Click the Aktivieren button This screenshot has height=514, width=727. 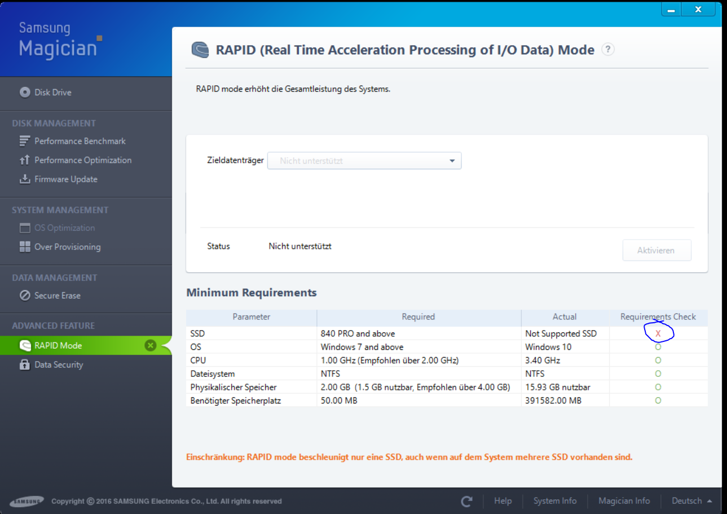[x=656, y=251]
